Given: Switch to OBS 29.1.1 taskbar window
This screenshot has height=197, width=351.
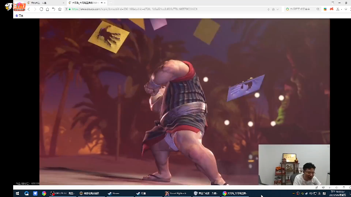Looking at the screenshot, I should pos(62,193).
